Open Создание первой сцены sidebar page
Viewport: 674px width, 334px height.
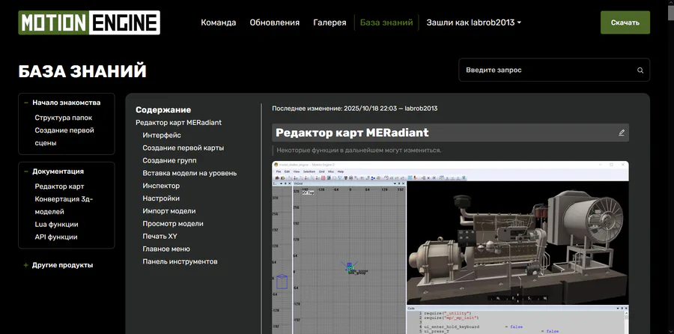click(64, 137)
